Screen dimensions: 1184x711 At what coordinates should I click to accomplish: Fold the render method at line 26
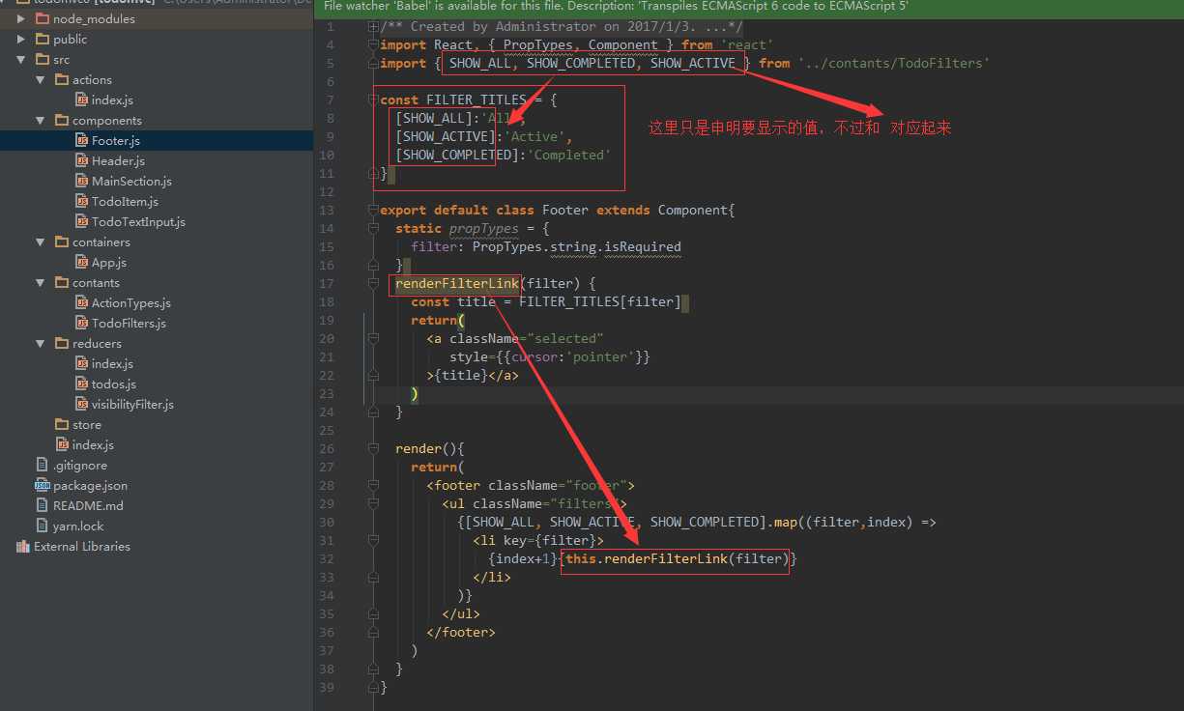point(373,448)
